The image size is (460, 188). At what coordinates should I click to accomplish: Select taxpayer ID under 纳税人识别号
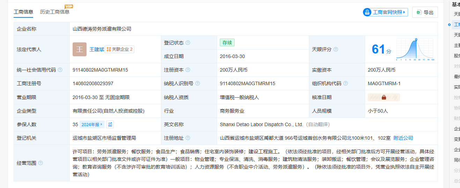click(247, 83)
